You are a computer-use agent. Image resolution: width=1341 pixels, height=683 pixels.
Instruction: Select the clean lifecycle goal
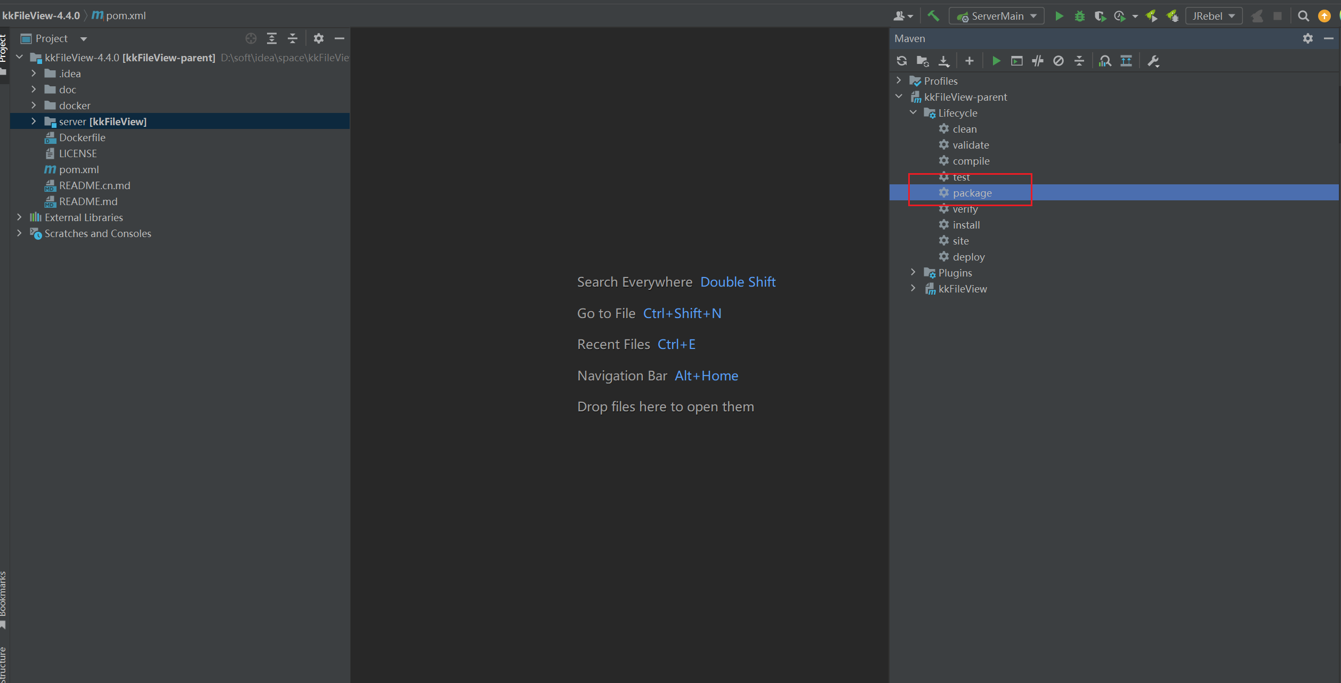click(965, 129)
